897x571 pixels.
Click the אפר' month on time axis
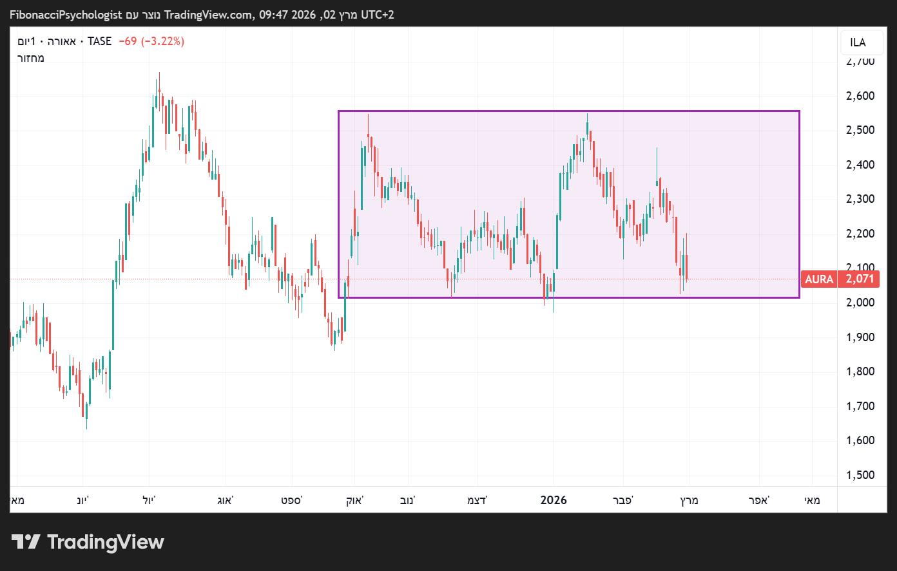tap(758, 500)
